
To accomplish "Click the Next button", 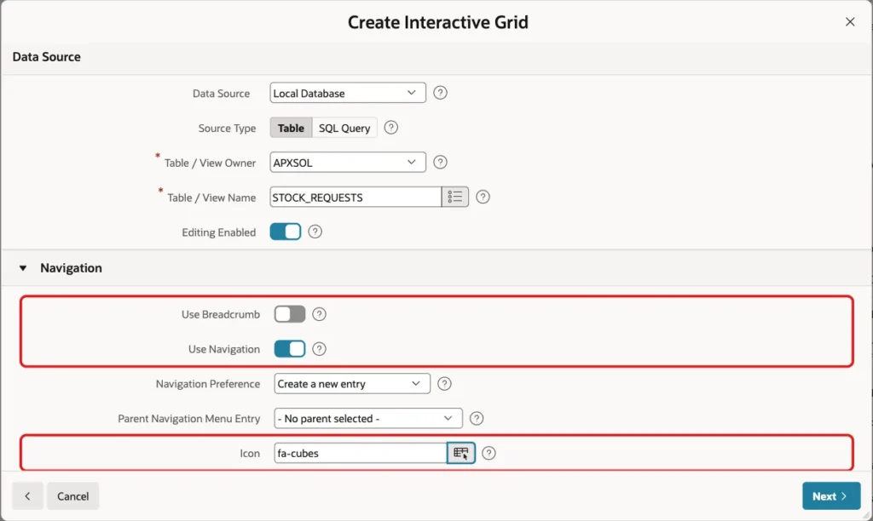I will tap(831, 496).
